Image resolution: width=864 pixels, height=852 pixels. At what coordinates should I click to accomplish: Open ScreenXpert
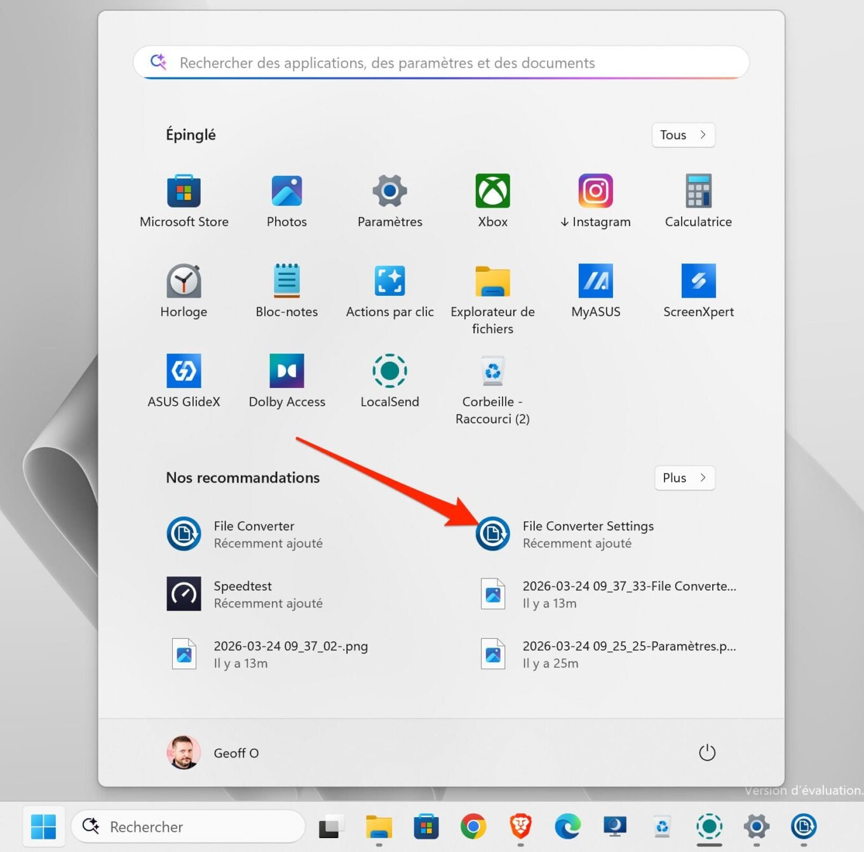(698, 291)
